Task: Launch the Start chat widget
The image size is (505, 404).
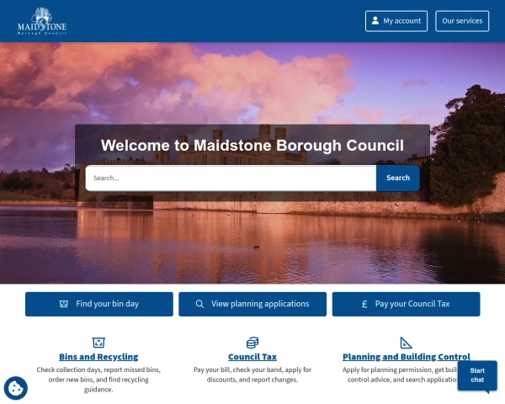Action: tap(477, 375)
